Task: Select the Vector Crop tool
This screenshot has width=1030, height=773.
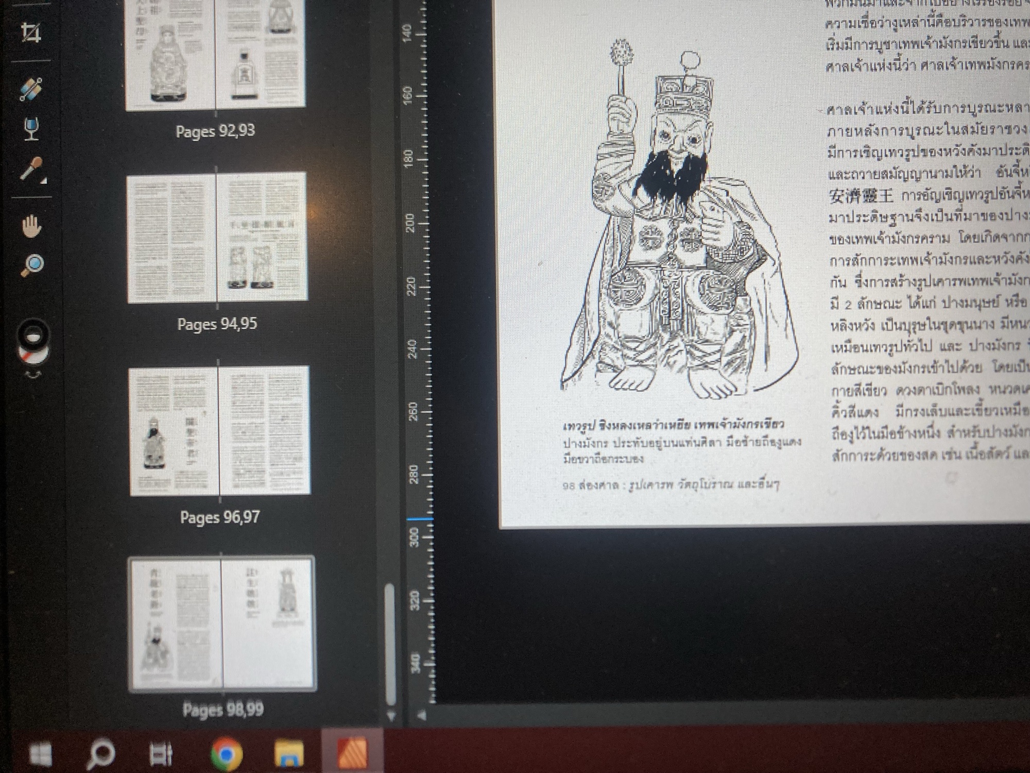Action: [31, 33]
